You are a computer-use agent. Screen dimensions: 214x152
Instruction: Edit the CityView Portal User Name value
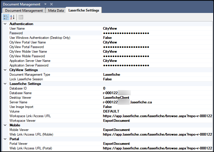click(x=157, y=42)
